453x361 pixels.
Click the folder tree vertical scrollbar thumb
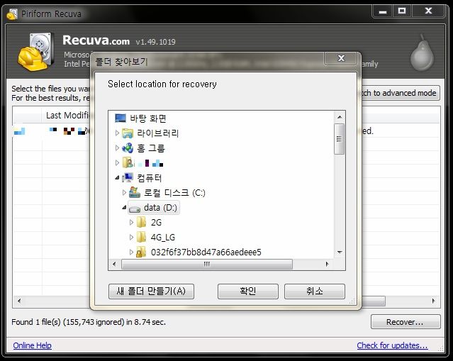point(340,139)
